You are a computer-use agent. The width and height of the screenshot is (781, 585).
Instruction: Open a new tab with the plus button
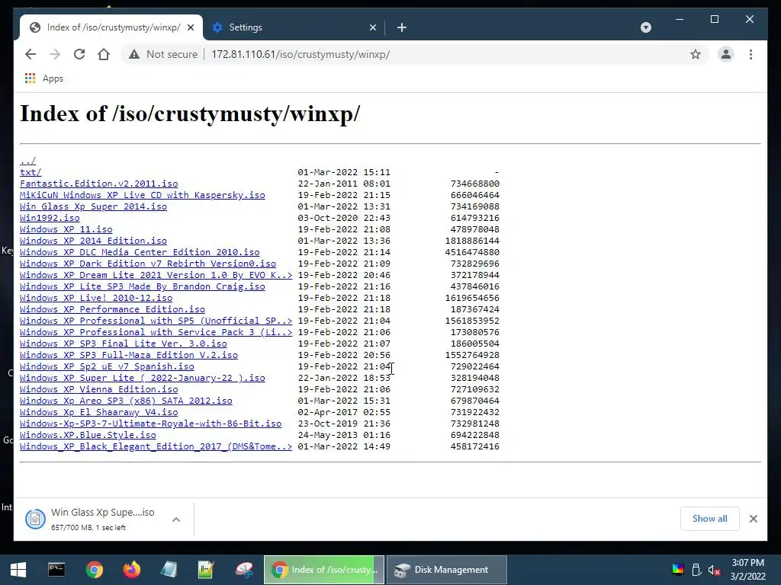[x=402, y=27]
